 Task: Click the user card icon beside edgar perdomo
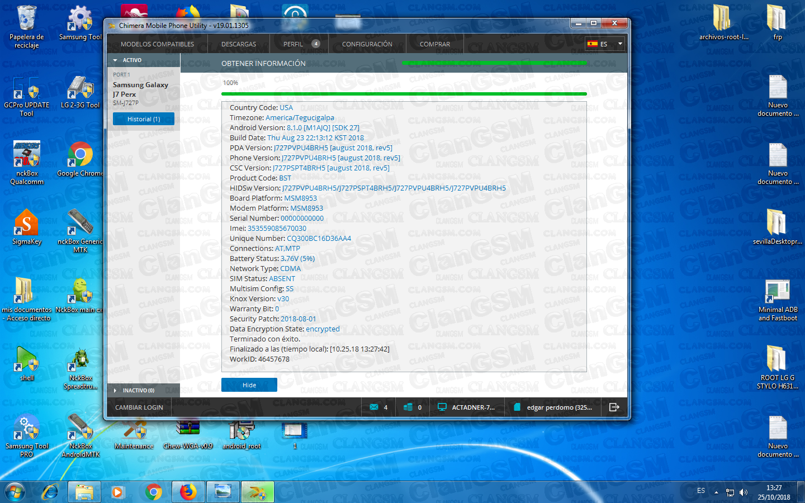[x=517, y=407]
